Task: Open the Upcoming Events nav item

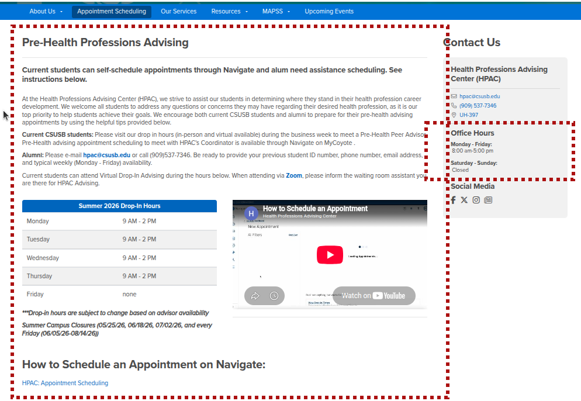Action: [329, 12]
